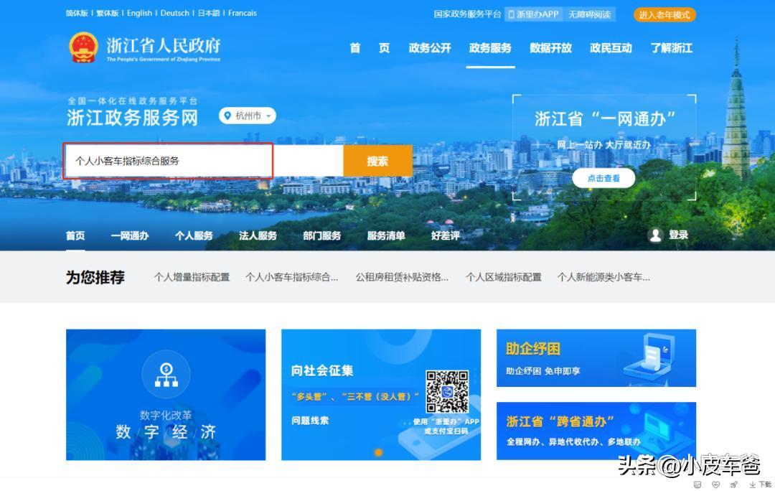Viewport: 775px width, 491px height.
Task: Click the person icon next to 登录
Action: pos(654,235)
